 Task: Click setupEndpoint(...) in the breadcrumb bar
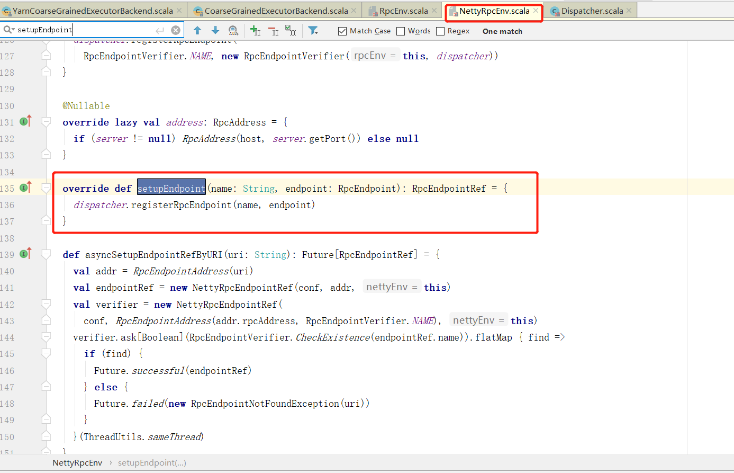coord(152,463)
